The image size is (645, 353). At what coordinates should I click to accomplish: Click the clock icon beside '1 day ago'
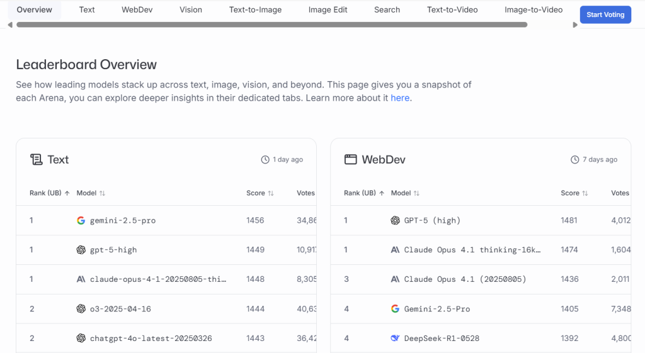[x=265, y=159]
